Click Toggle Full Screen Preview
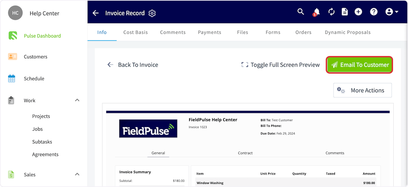 (x=280, y=65)
